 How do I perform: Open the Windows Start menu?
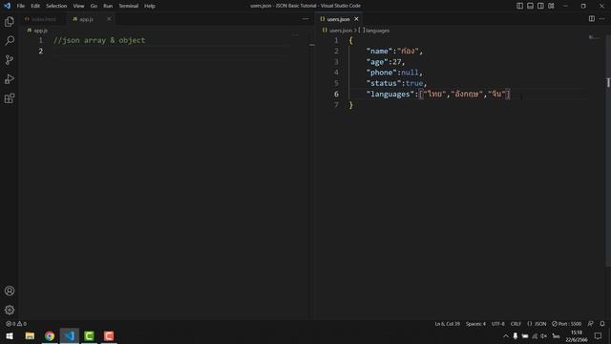click(x=10, y=335)
